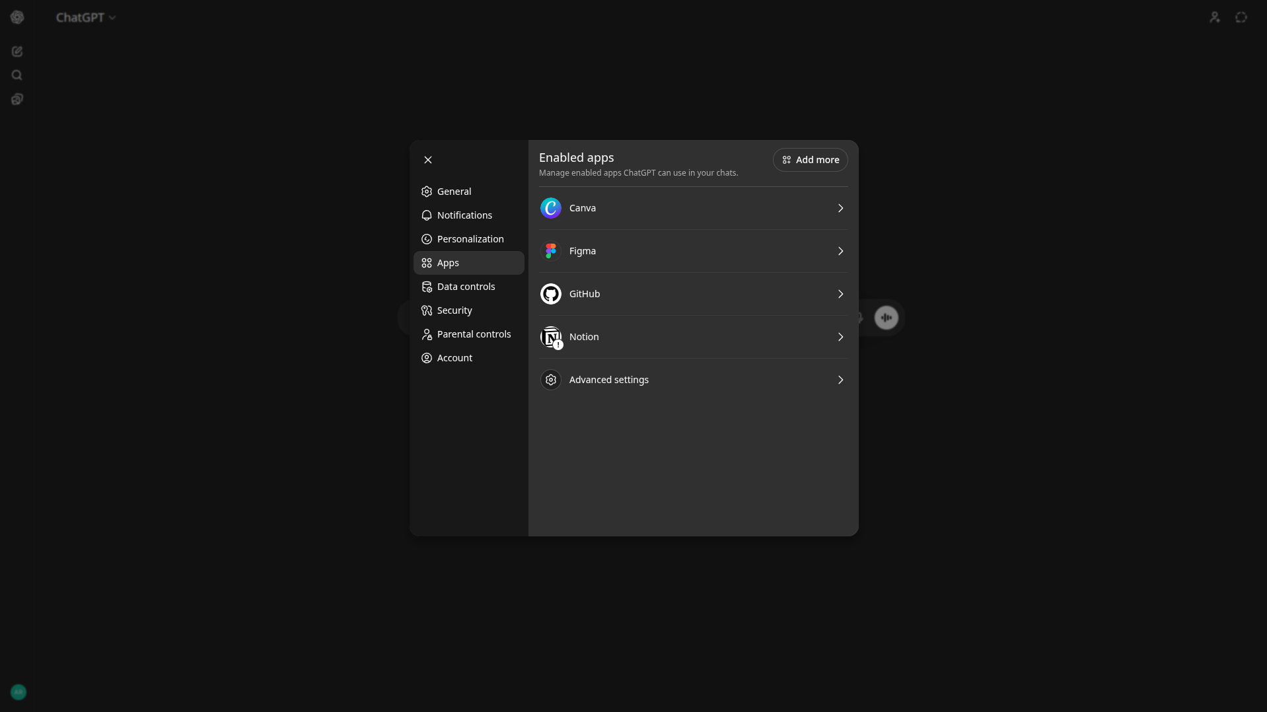Open the image library from the sidebar
The height and width of the screenshot is (712, 1267).
tap(17, 99)
